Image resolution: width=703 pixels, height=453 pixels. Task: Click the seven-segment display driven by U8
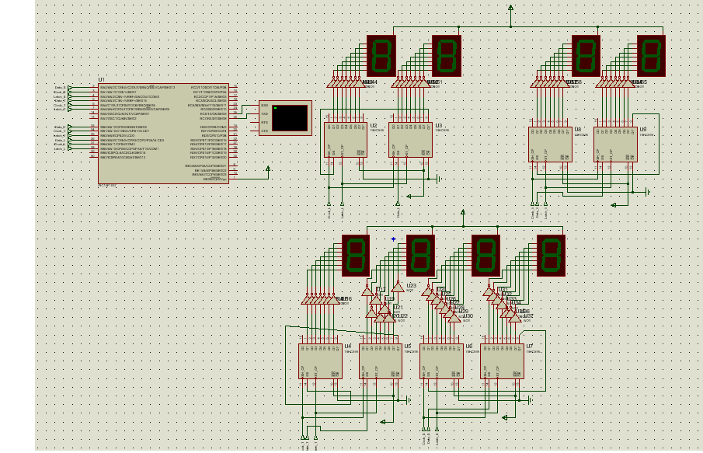tap(586, 56)
